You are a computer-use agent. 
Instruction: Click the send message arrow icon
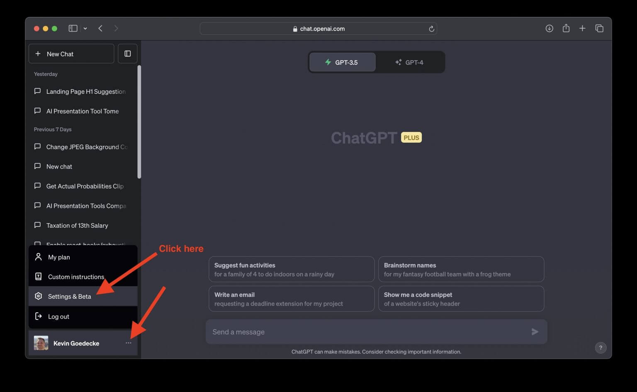pos(535,331)
